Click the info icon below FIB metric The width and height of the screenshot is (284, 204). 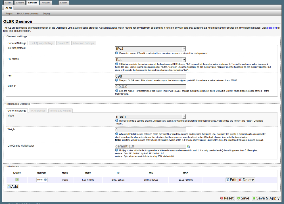click(x=116, y=64)
